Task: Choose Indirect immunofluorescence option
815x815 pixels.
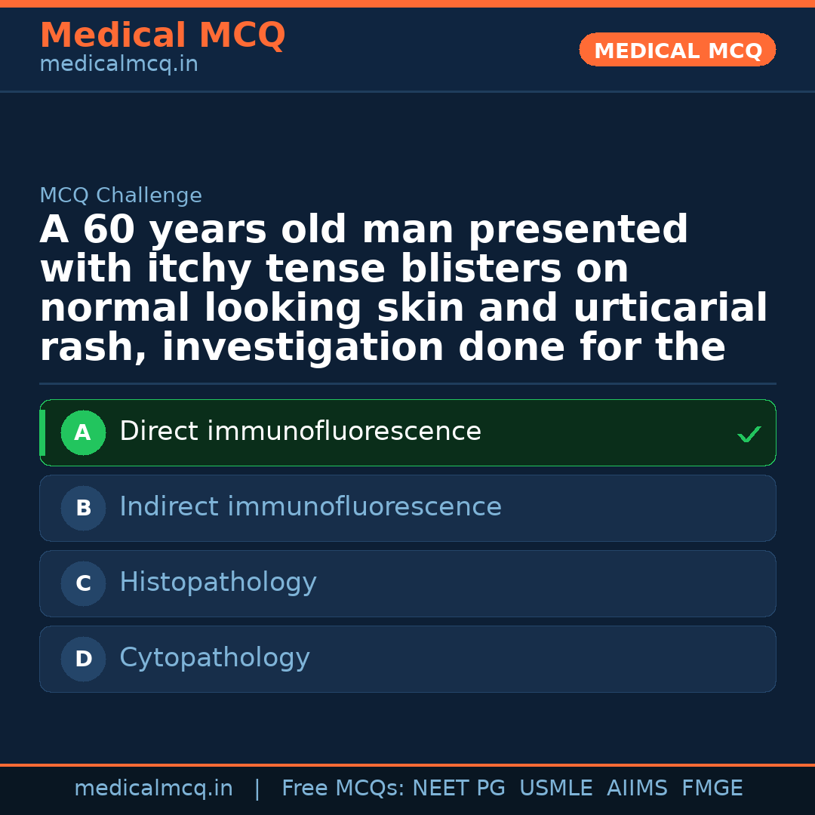Action: point(310,507)
